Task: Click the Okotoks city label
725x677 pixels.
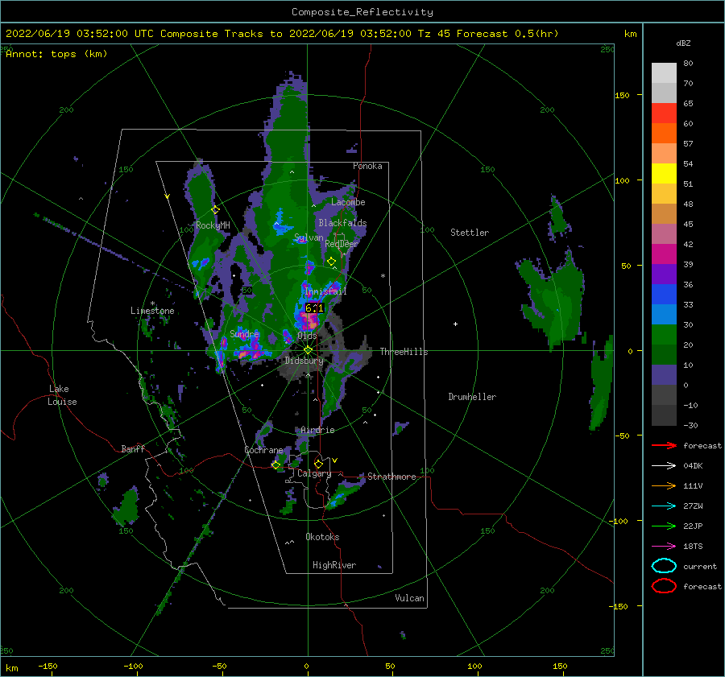Action: [322, 537]
